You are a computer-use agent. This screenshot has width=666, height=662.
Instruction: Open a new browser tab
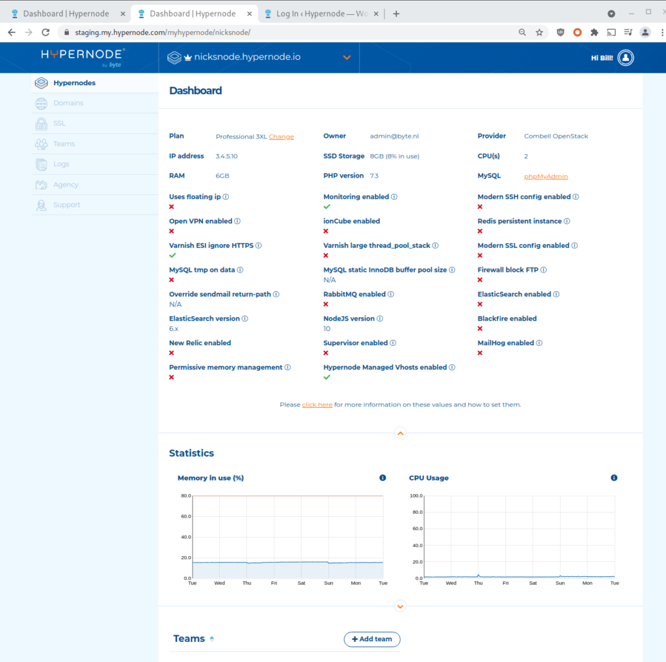tap(396, 14)
